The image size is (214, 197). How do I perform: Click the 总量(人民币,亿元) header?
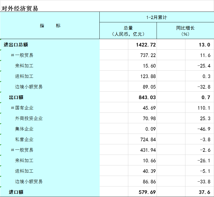point(128,31)
